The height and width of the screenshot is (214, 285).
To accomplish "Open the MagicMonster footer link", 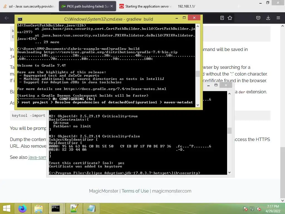I will 104,191.
